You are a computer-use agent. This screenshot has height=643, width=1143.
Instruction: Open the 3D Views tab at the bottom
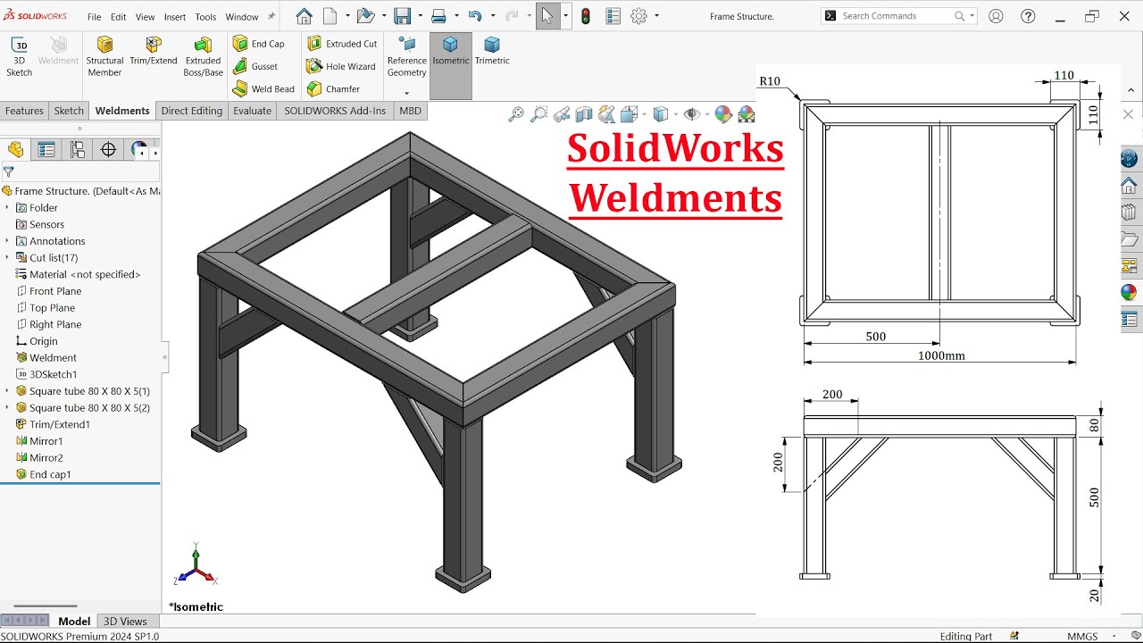point(125,622)
